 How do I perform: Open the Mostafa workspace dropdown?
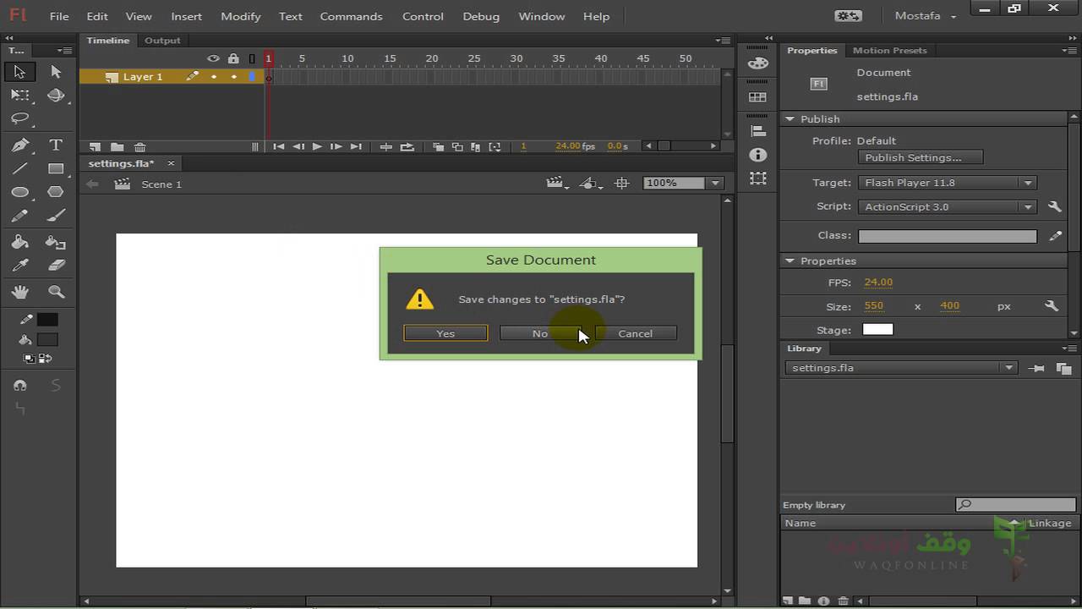pyautogui.click(x=926, y=16)
